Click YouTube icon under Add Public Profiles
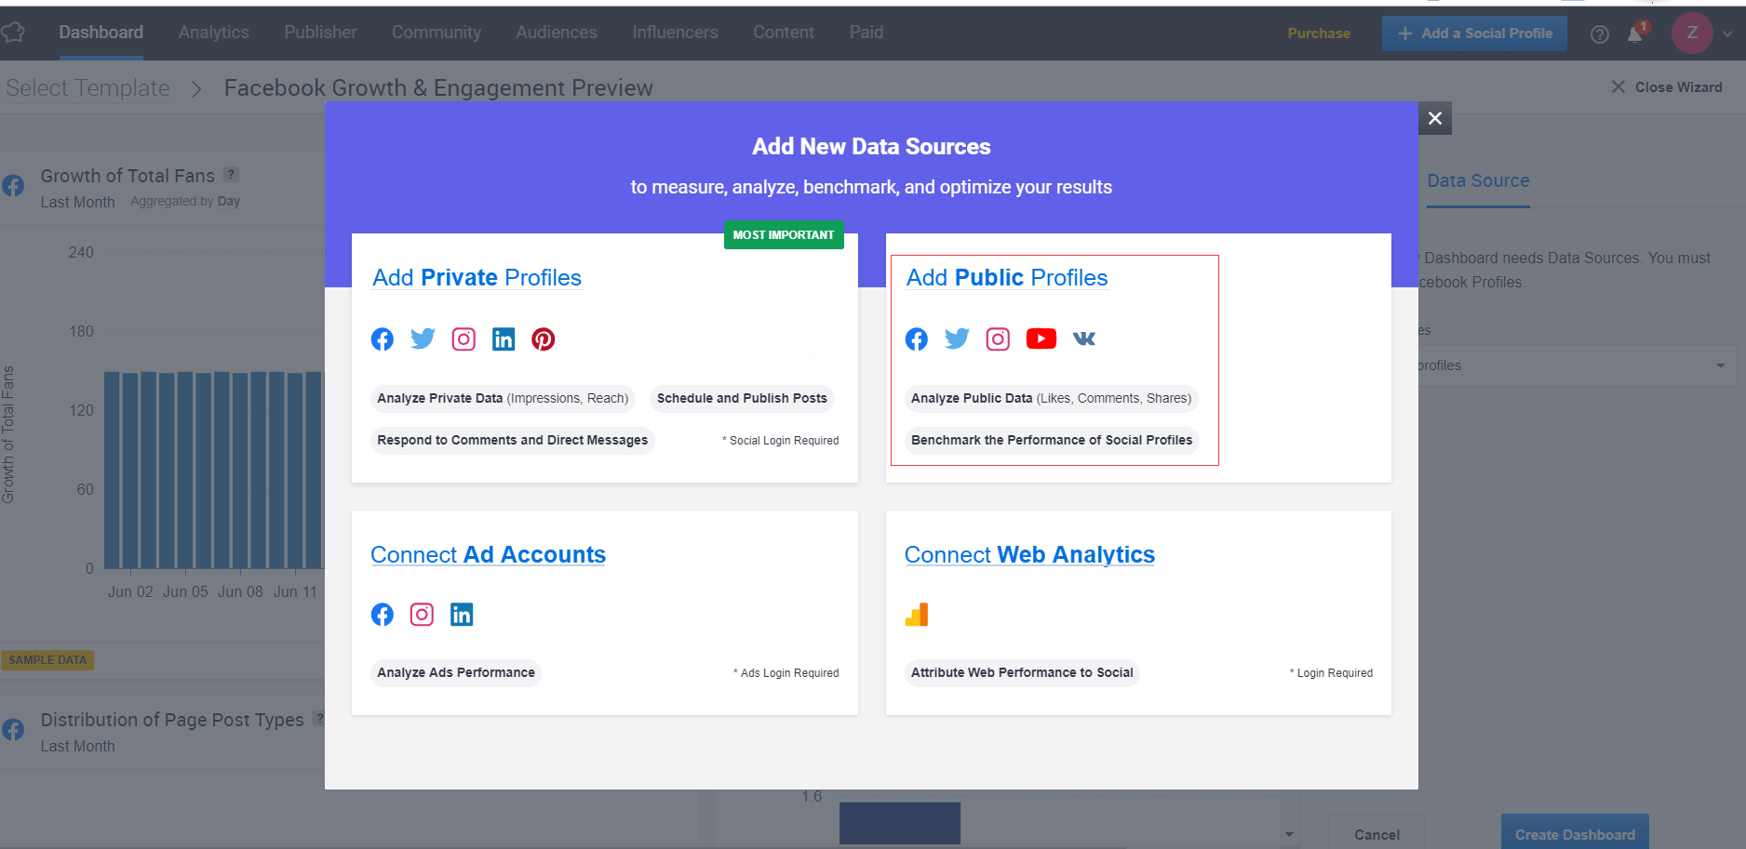This screenshot has width=1746, height=849. (x=1041, y=338)
